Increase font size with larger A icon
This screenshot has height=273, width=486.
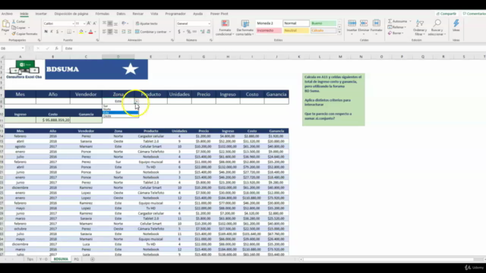(89, 24)
